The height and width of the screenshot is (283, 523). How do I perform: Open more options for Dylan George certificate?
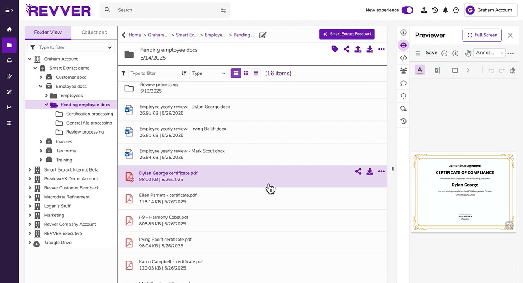(382, 172)
